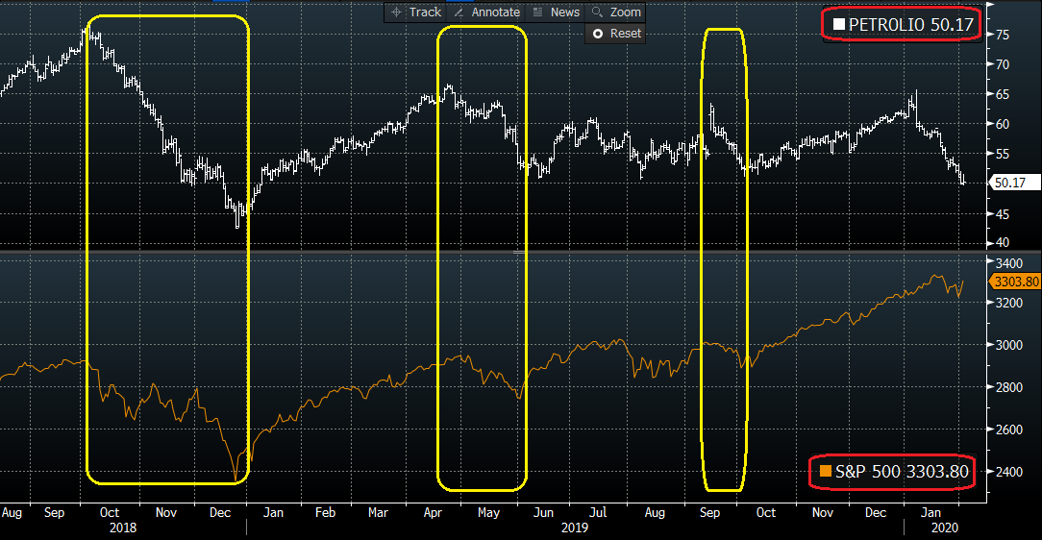Click the 2400 value on S&P axis
Screen dimensions: 1042x540
(x=1009, y=472)
